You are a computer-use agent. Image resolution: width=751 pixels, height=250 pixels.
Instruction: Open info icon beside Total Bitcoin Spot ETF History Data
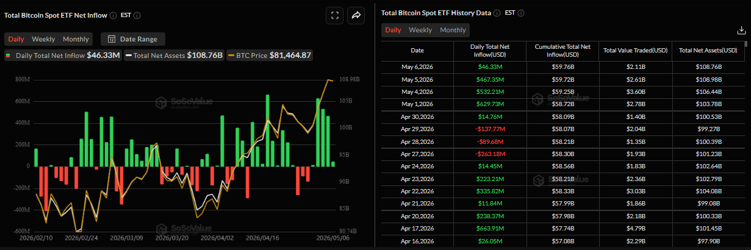click(497, 13)
